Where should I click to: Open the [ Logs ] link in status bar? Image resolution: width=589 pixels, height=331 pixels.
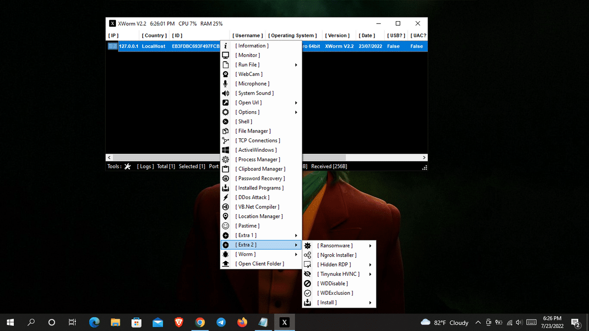click(x=145, y=166)
